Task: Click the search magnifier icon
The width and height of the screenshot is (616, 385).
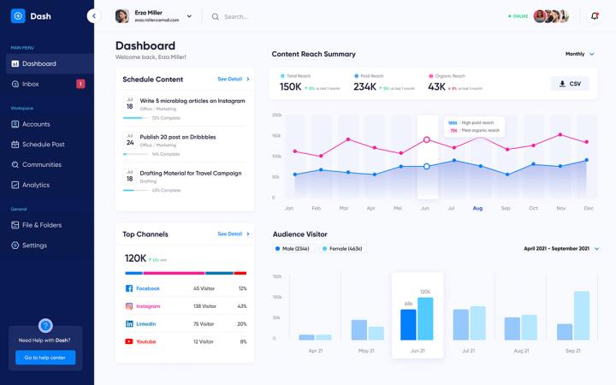Action: (216, 16)
